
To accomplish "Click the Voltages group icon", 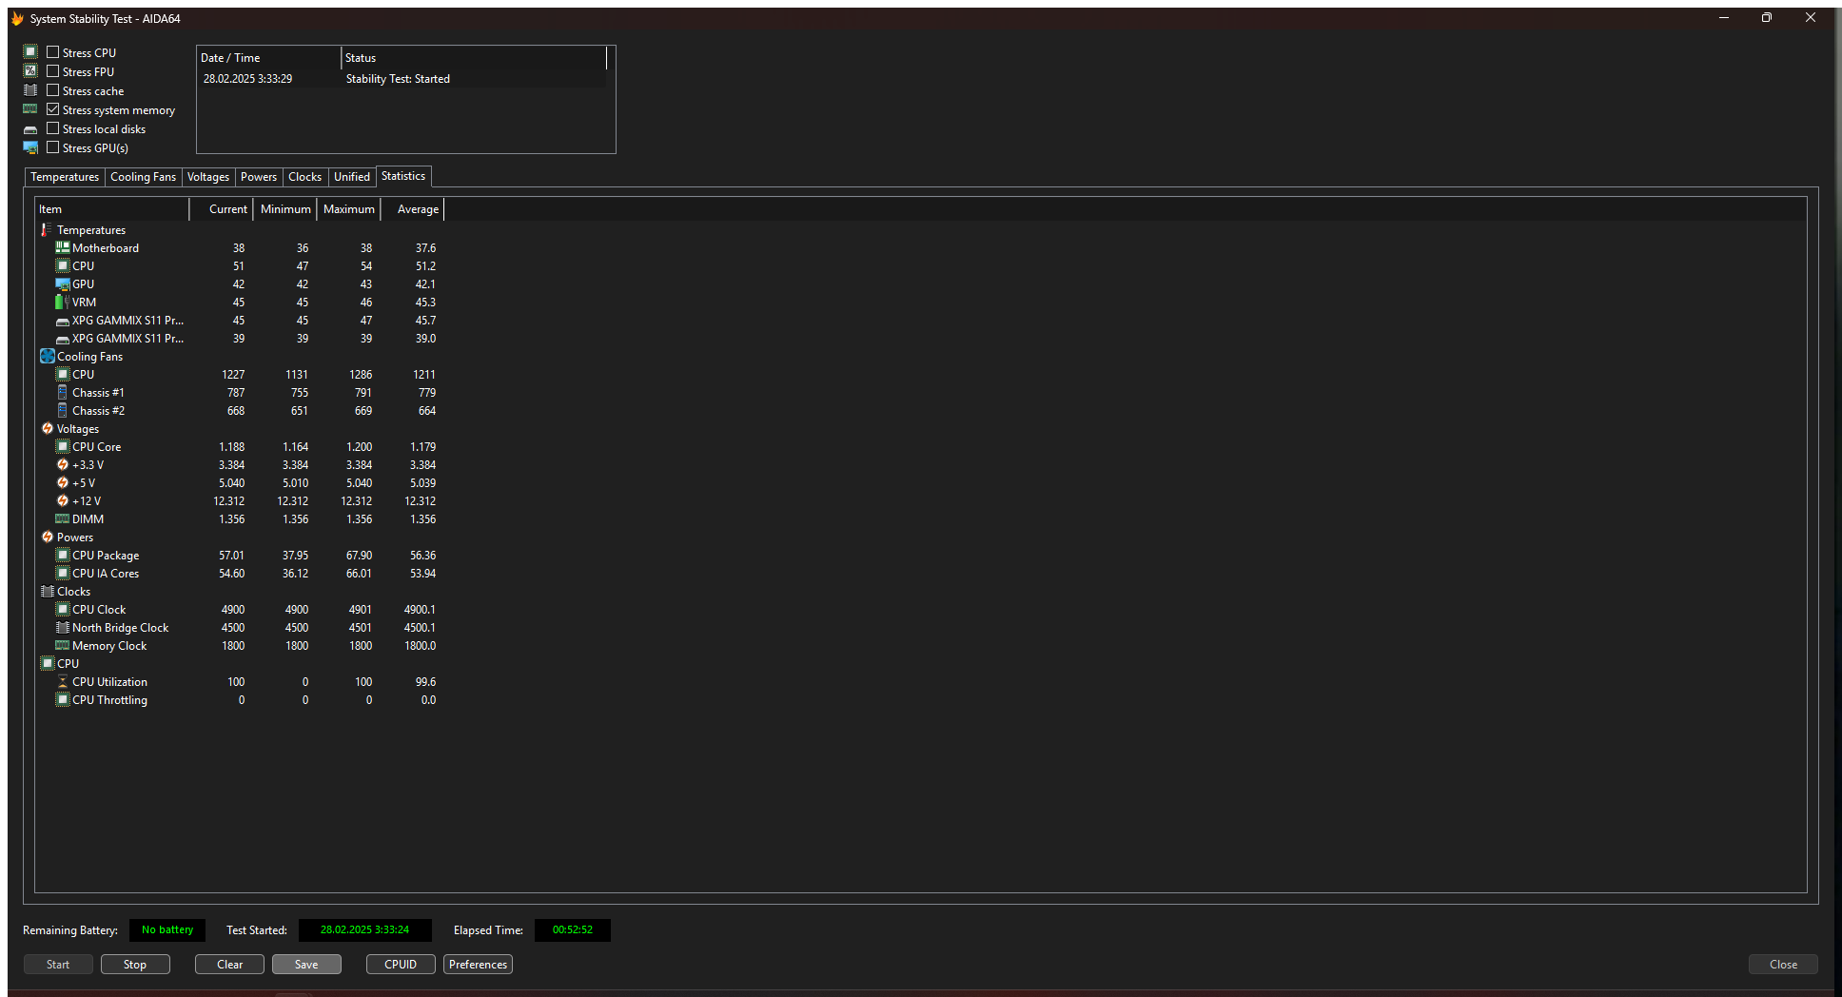I will click(48, 428).
